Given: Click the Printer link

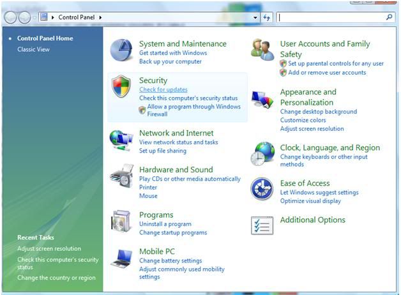Looking at the screenshot, I should pyautogui.click(x=148, y=187).
